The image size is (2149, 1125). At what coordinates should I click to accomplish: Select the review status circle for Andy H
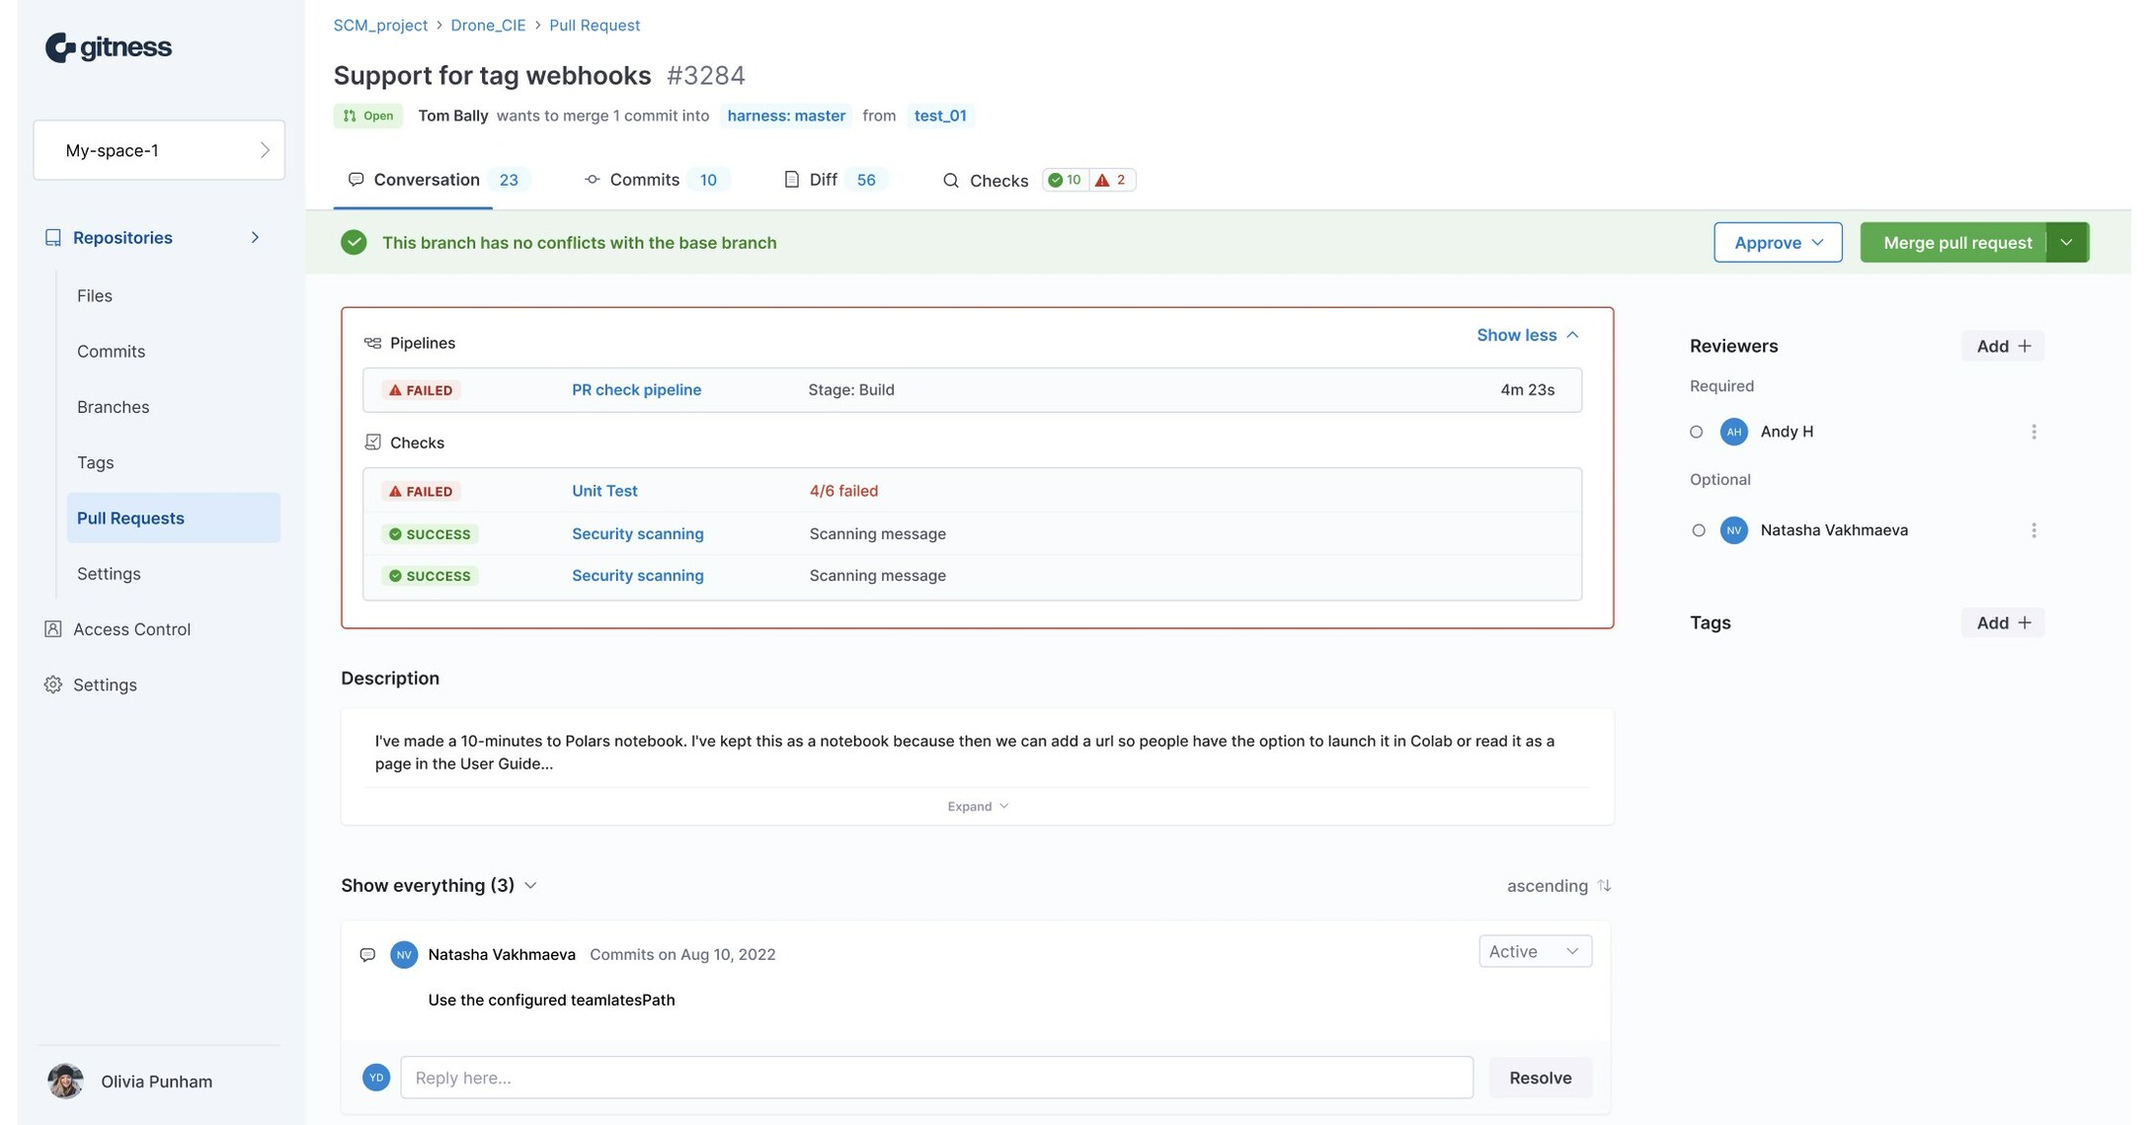[1697, 432]
